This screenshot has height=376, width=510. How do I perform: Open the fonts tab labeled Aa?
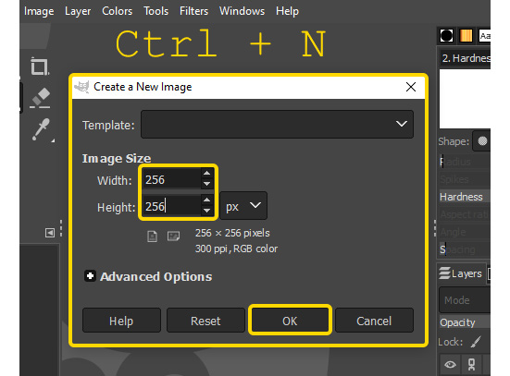[x=485, y=35]
